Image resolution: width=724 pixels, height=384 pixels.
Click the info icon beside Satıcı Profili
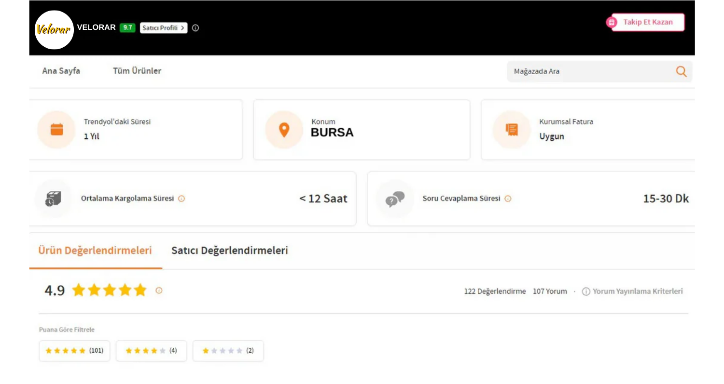click(x=195, y=28)
